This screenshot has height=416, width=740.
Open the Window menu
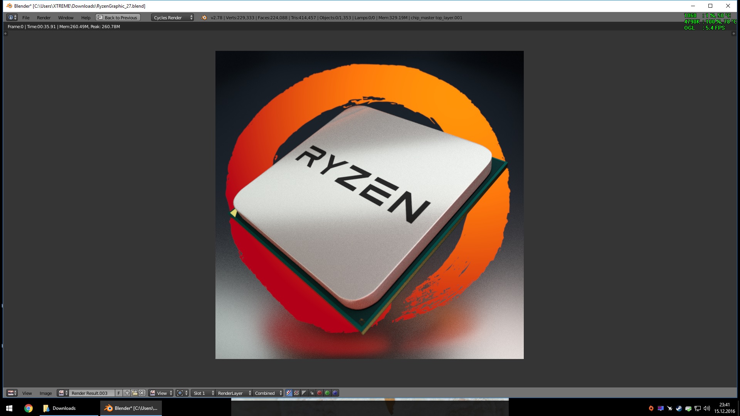pyautogui.click(x=66, y=18)
